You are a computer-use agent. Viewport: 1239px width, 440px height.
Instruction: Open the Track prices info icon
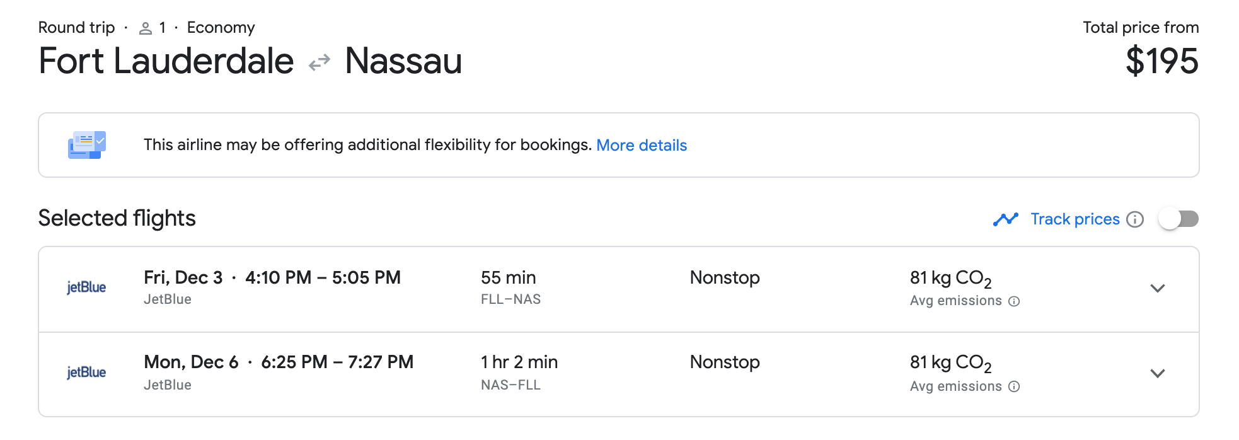(1135, 219)
